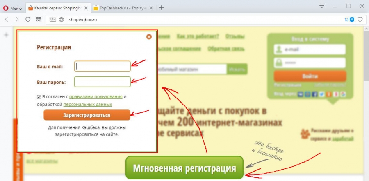Open the Opera tab menu icon
369x181 pixels.
point(322,6)
